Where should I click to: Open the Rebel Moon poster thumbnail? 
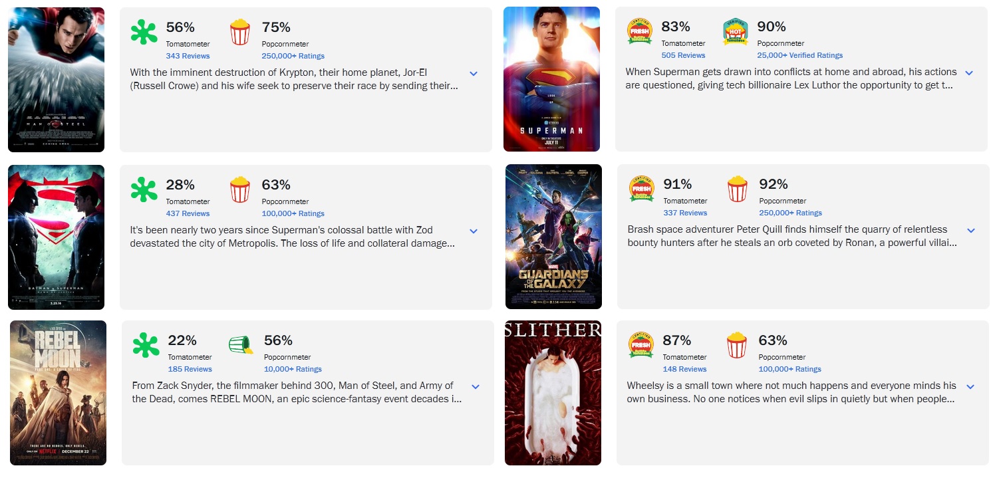[x=59, y=392]
